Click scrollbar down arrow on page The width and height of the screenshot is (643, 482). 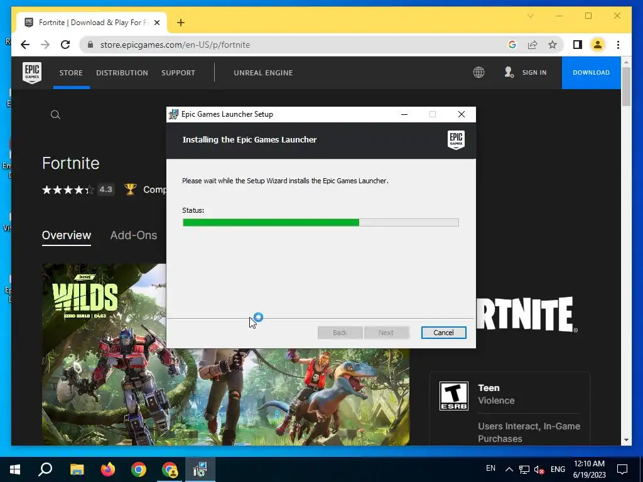coord(626,440)
